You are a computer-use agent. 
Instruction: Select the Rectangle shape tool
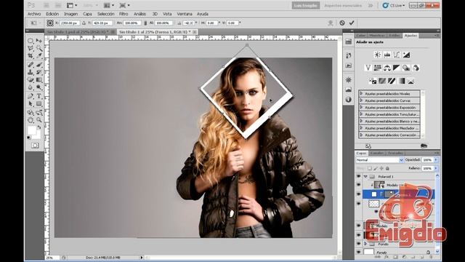tap(39, 103)
